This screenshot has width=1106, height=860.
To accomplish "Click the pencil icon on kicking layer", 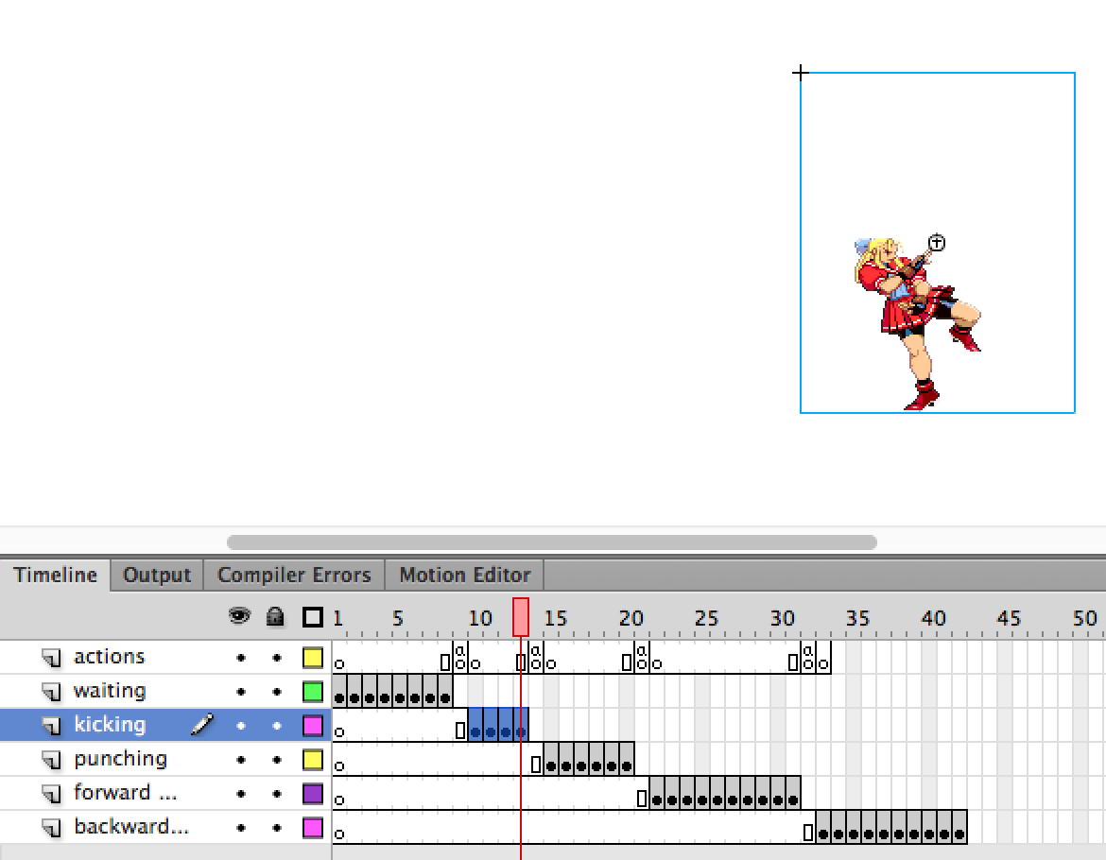I will [201, 724].
